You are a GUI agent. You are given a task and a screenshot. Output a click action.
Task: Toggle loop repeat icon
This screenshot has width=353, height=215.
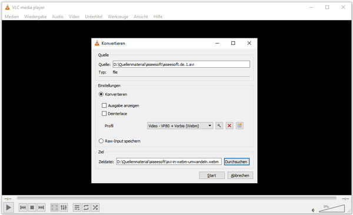click(86, 207)
